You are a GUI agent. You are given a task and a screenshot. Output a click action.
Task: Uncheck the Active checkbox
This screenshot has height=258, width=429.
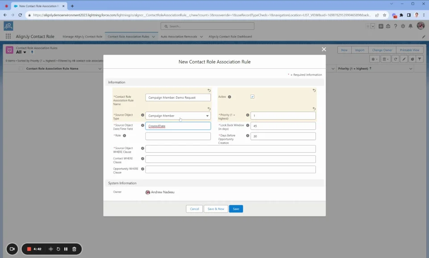coord(252,97)
